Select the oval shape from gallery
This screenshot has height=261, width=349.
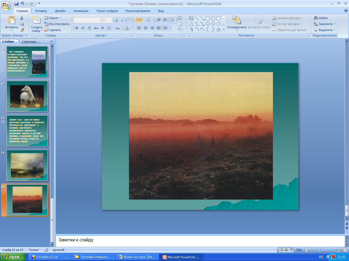[213, 18]
